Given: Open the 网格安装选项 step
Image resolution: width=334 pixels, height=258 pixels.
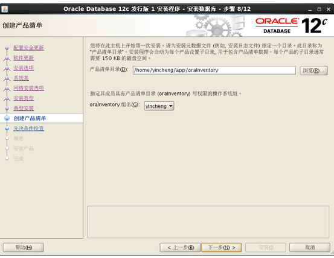Looking at the screenshot, I should pyautogui.click(x=29, y=88).
